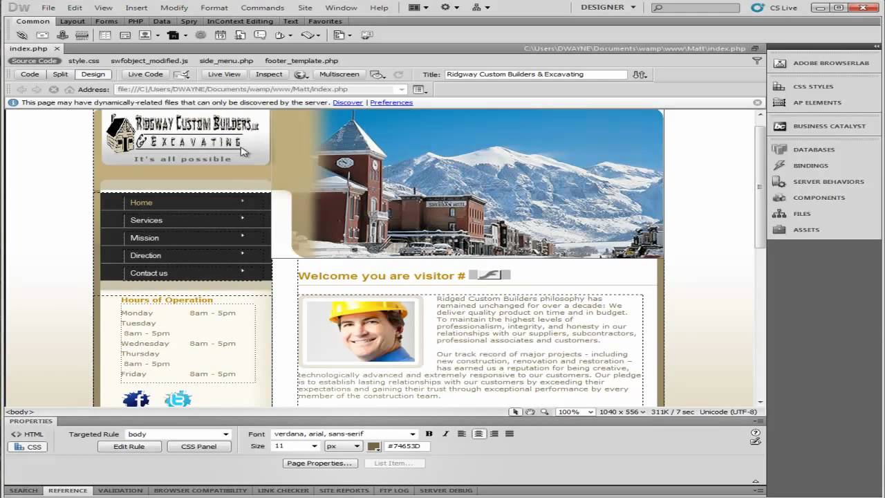Insert an Email Link icon

[42, 35]
